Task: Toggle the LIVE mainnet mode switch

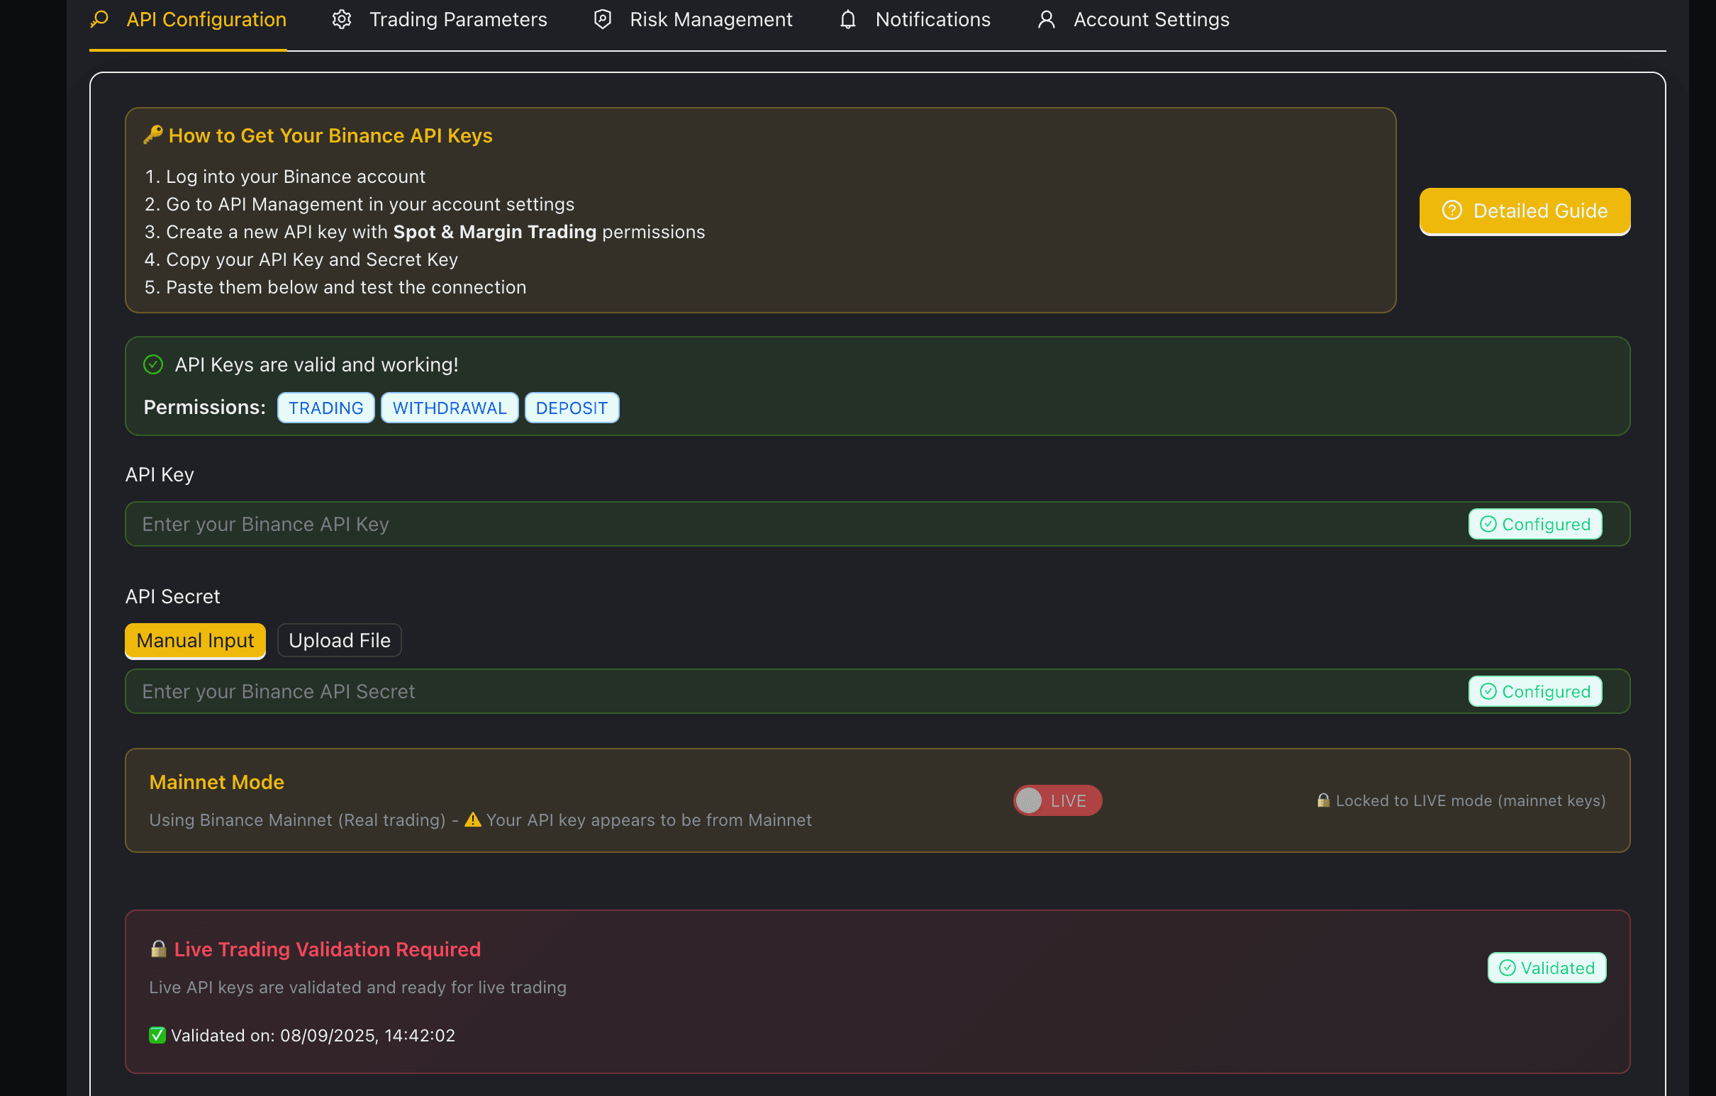Action: tap(1057, 801)
